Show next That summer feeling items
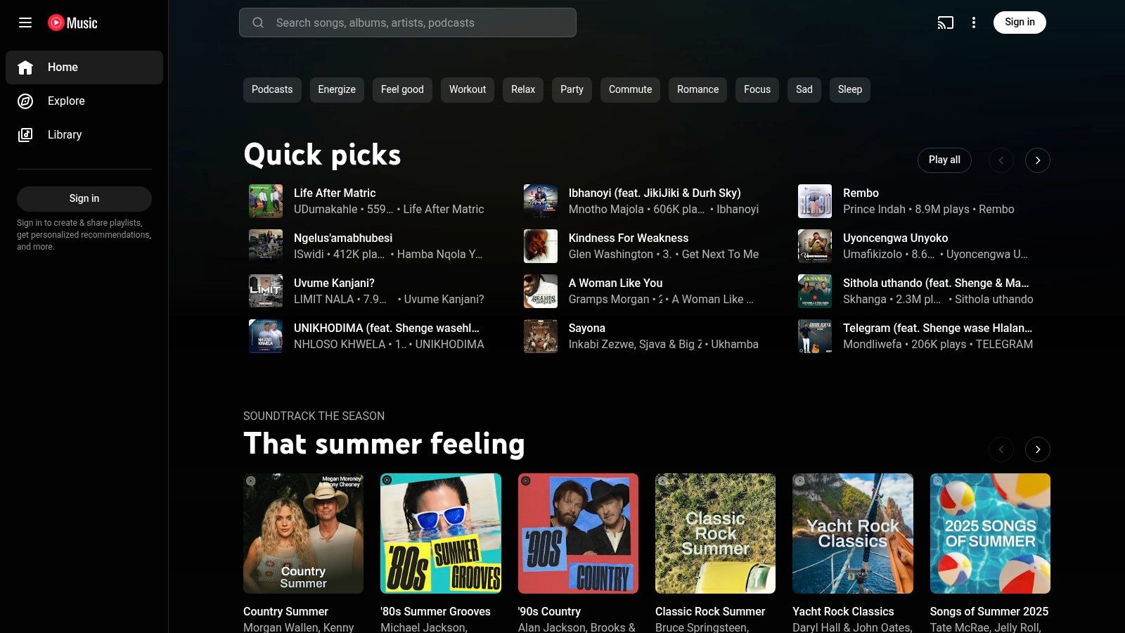Image resolution: width=1125 pixels, height=633 pixels. (1038, 449)
